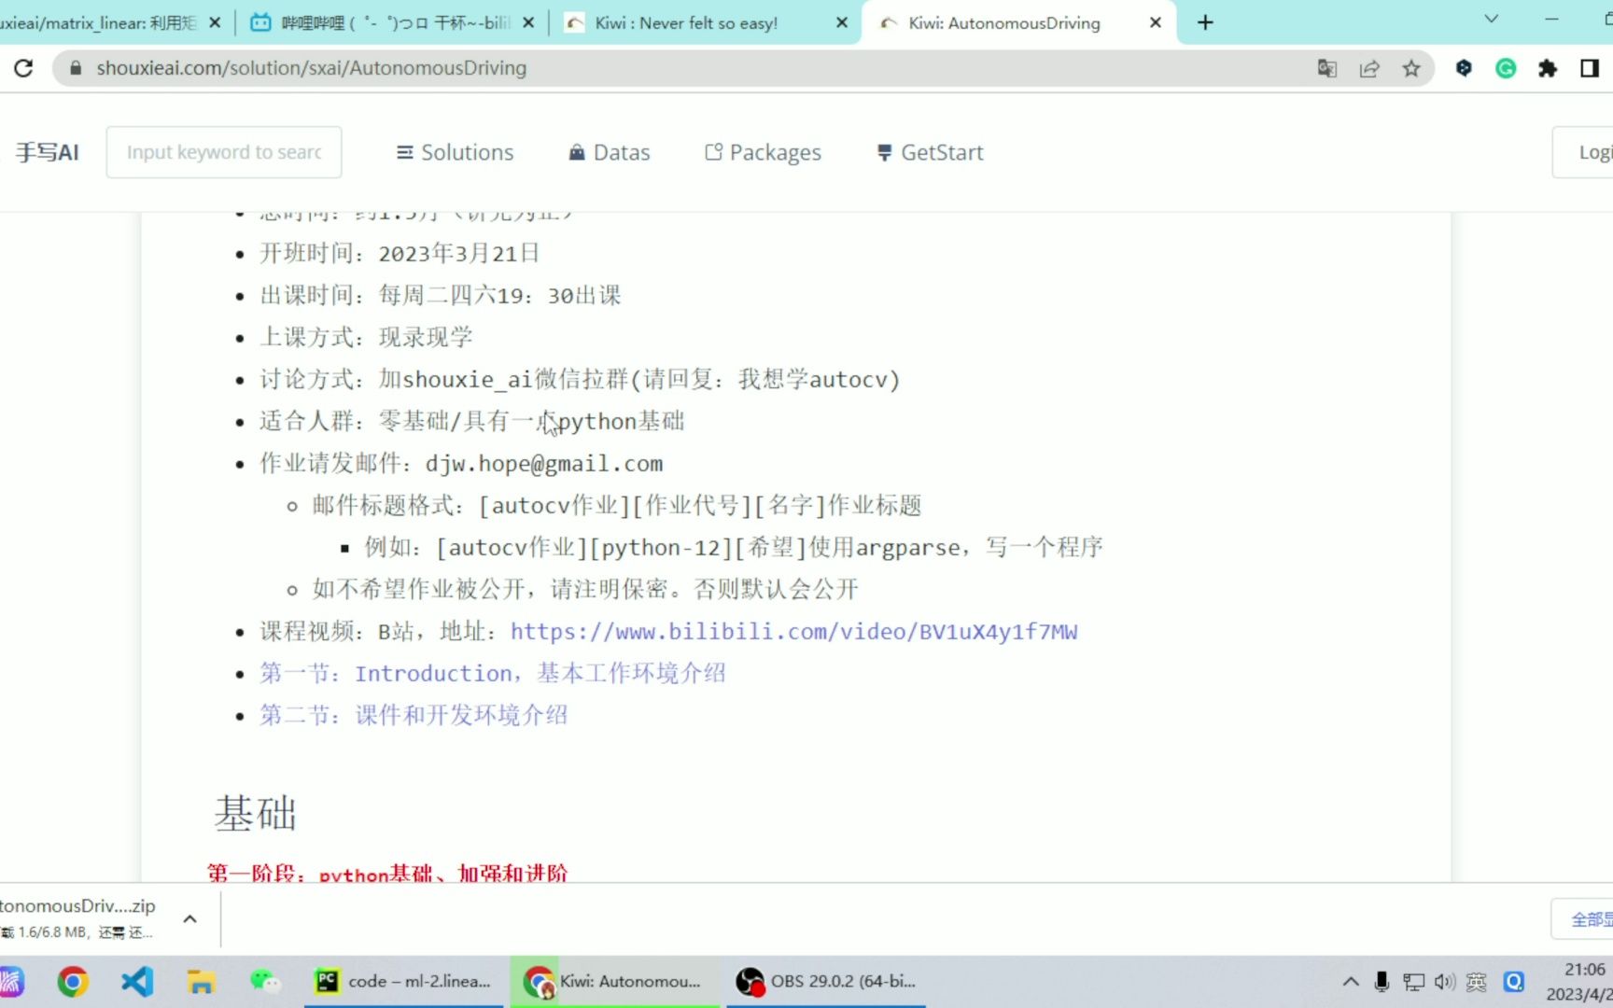Select the 'Kiwi: AutonomousDriving' tab
Image resolution: width=1613 pixels, height=1008 pixels.
1019,23
